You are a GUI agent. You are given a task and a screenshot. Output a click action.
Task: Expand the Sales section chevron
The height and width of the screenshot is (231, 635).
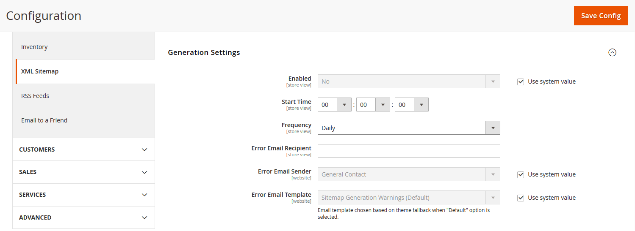click(x=144, y=172)
